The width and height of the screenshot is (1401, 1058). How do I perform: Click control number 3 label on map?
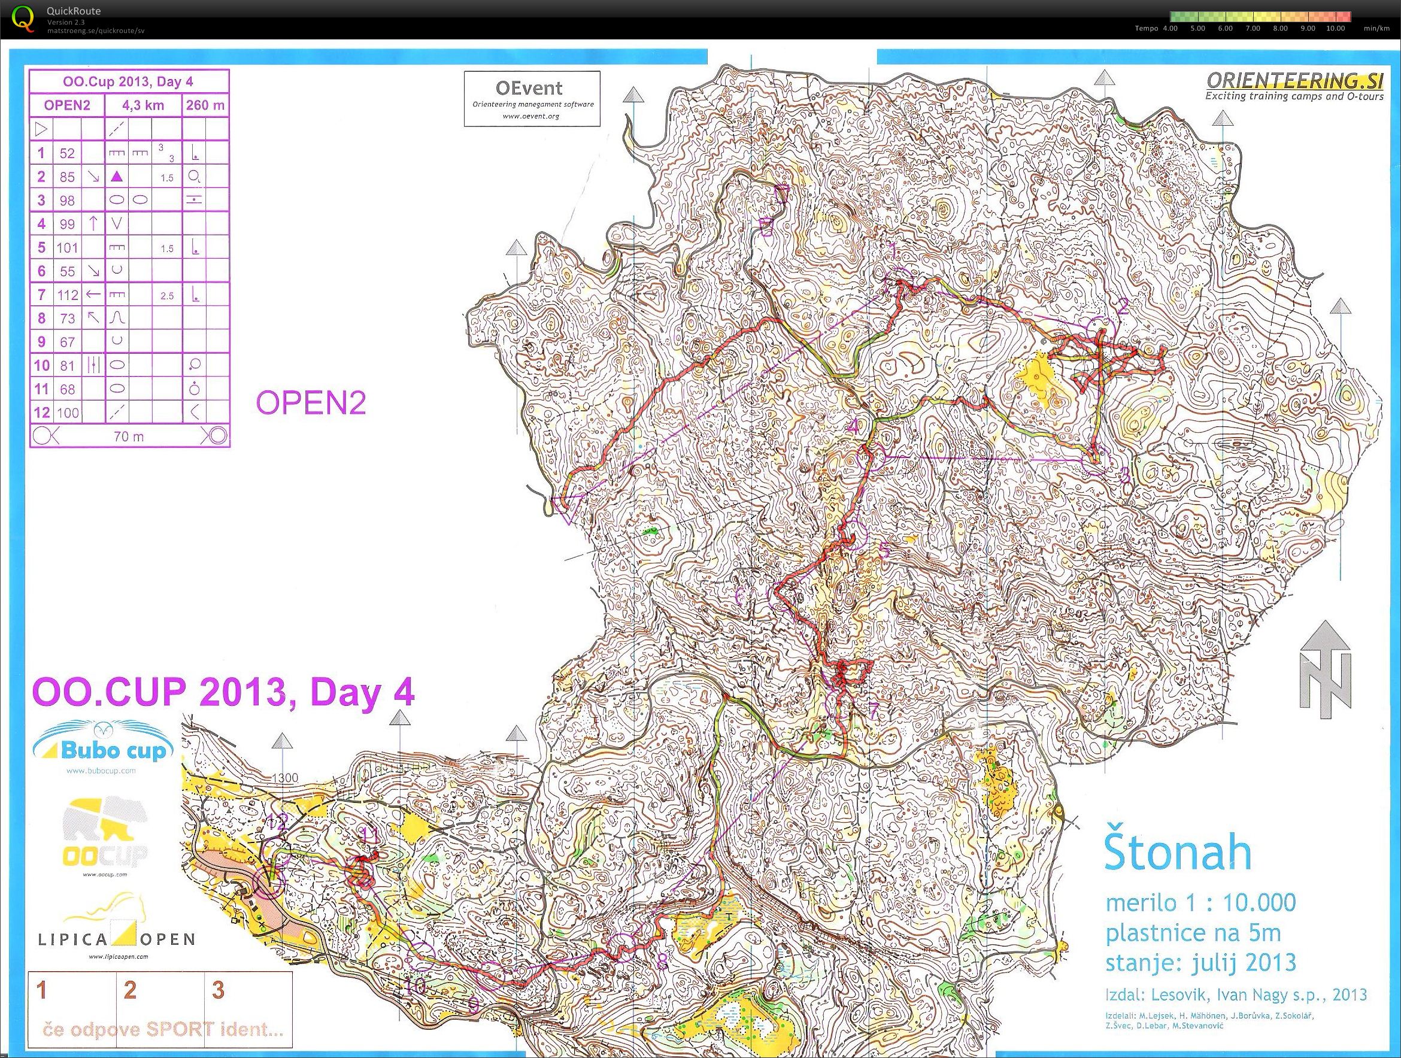click(1125, 476)
